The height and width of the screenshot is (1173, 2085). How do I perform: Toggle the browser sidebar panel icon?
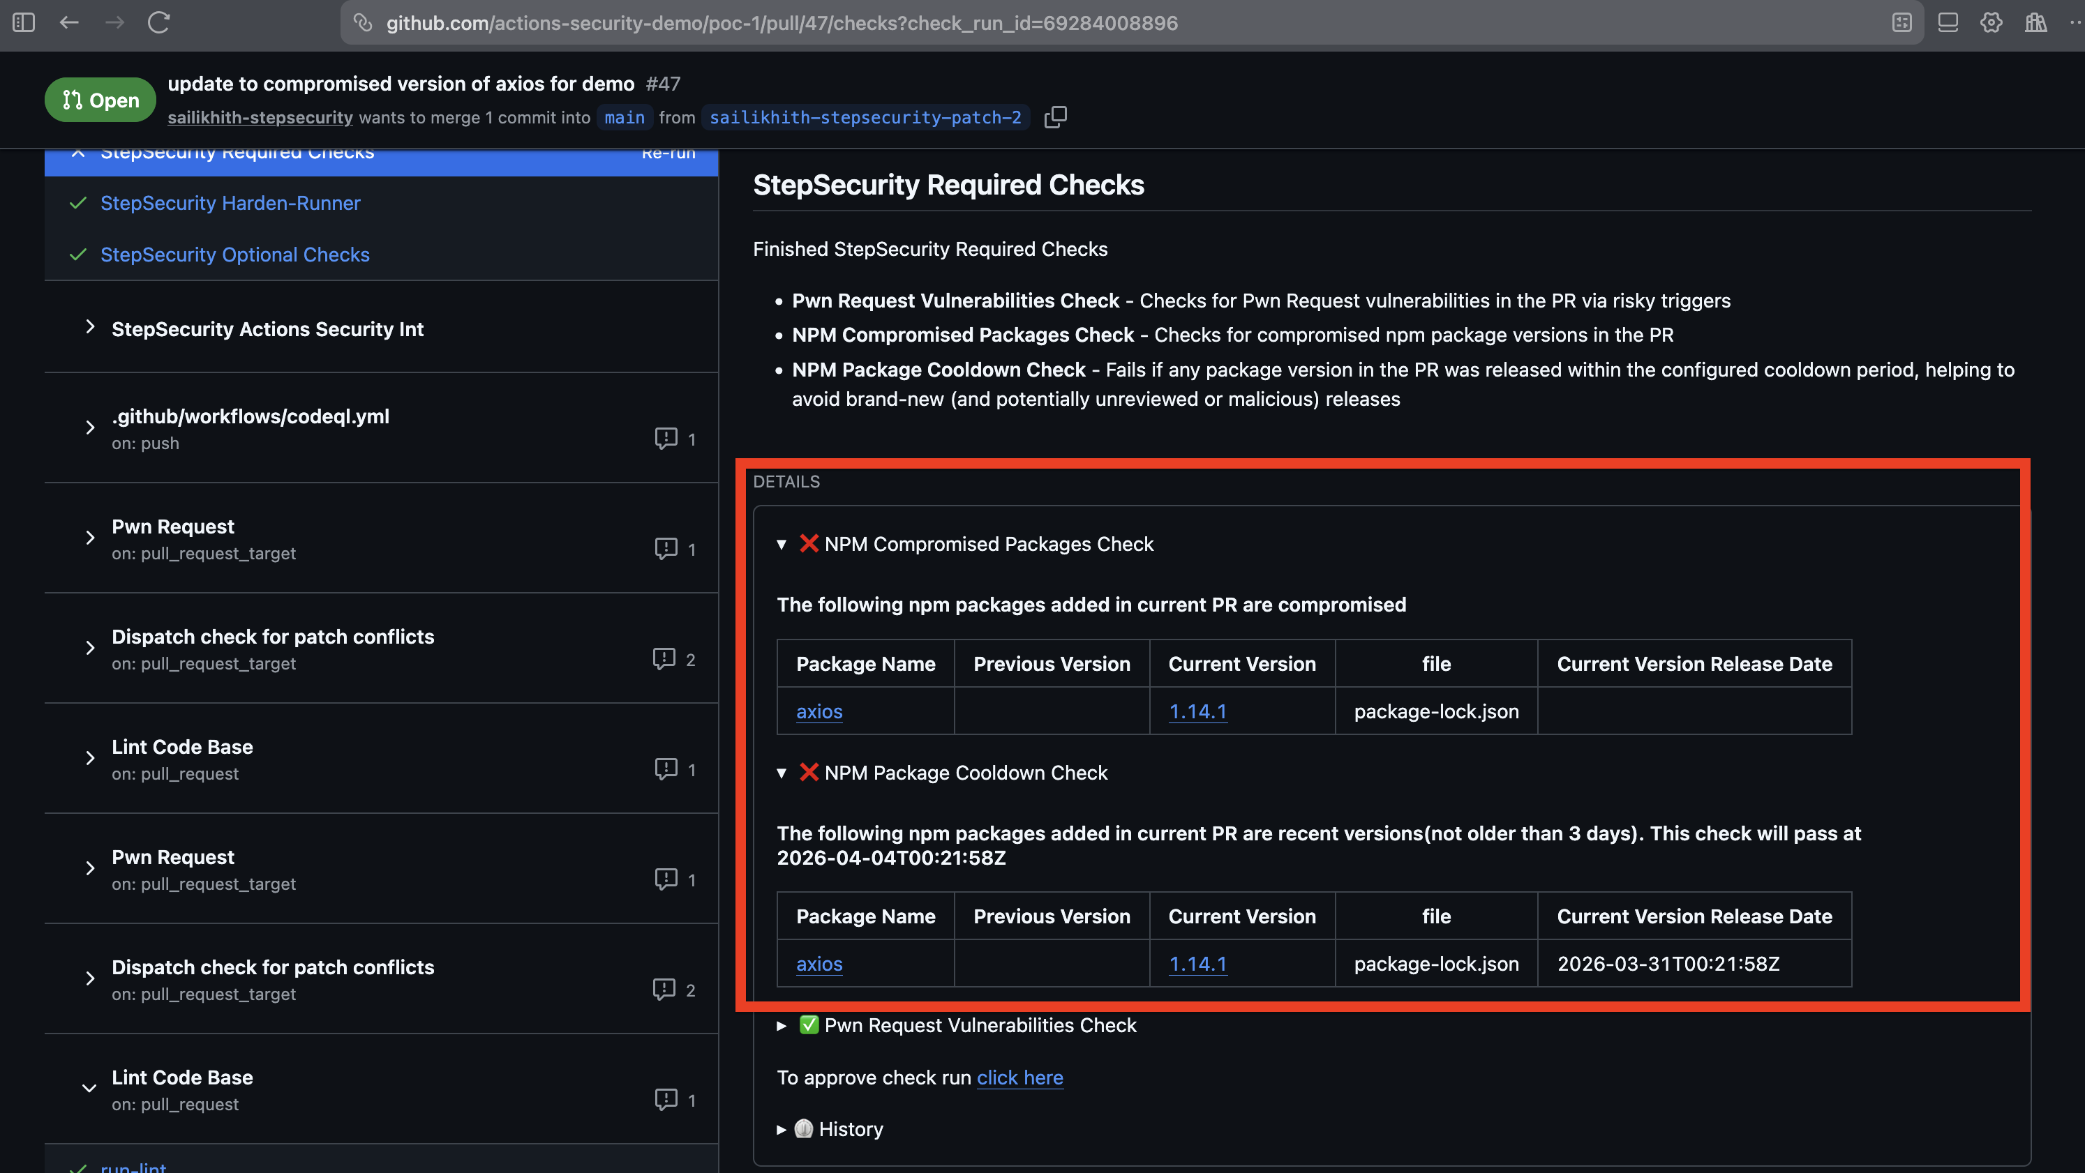pyautogui.click(x=24, y=22)
